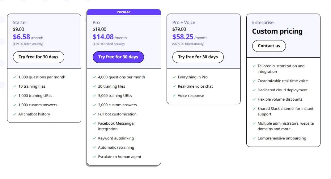This screenshot has height=179, width=331.
Task: Start a free trial on the Starter plan
Action: pos(38,57)
